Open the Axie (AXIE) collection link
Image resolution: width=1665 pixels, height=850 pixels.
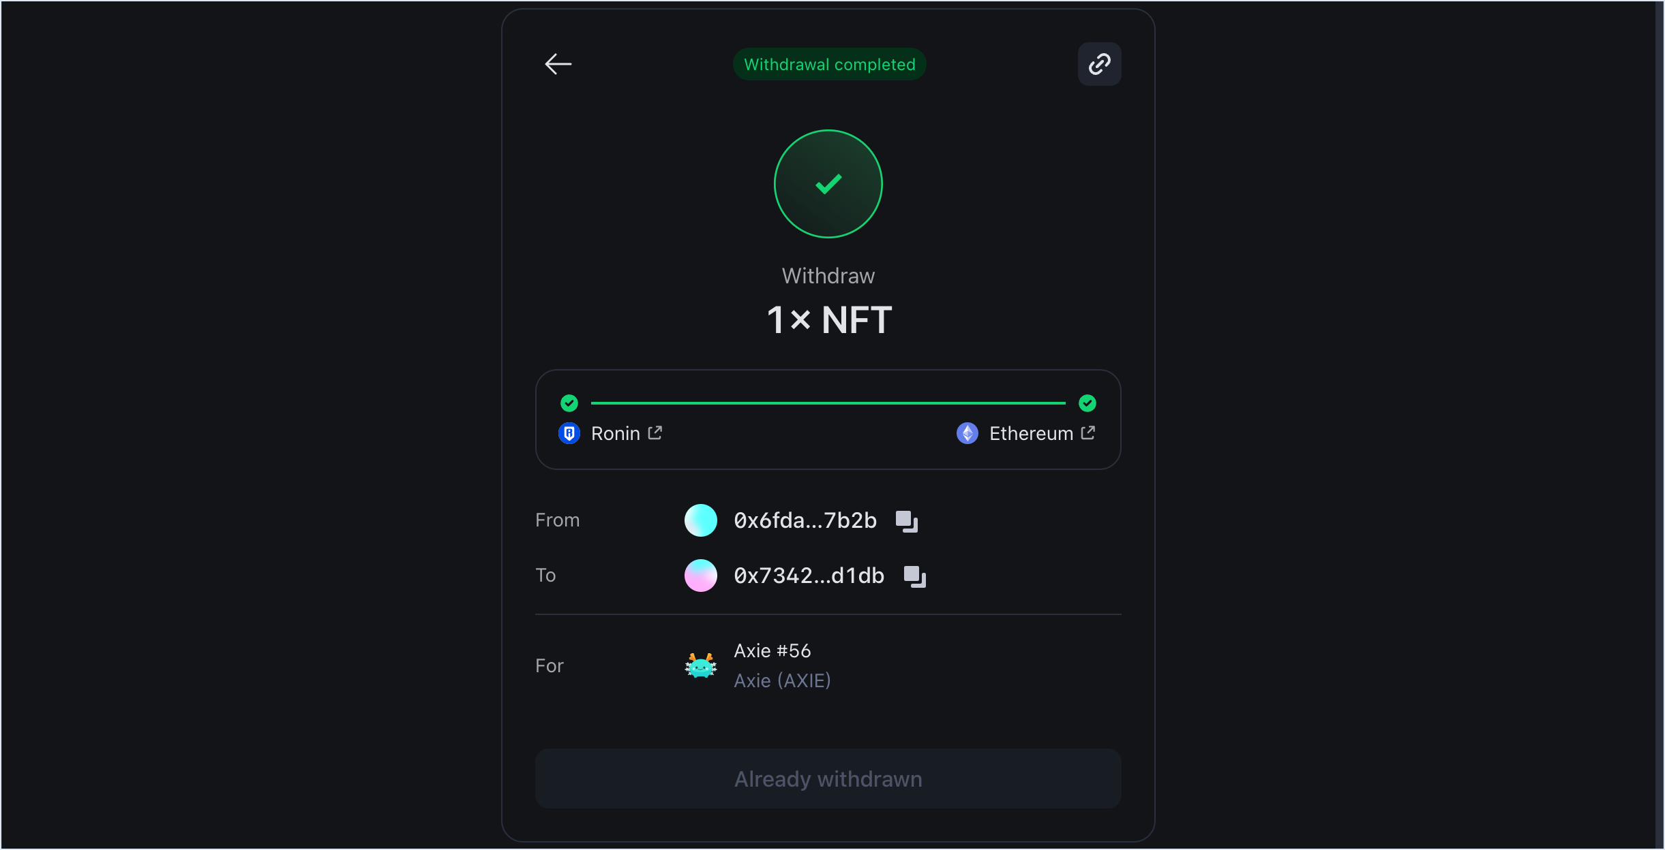[x=781, y=680]
